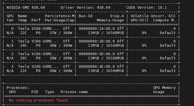Viewport: 194px width, 106px height.
Task: Click the 26C temperature value
Action: (x=23, y=58)
